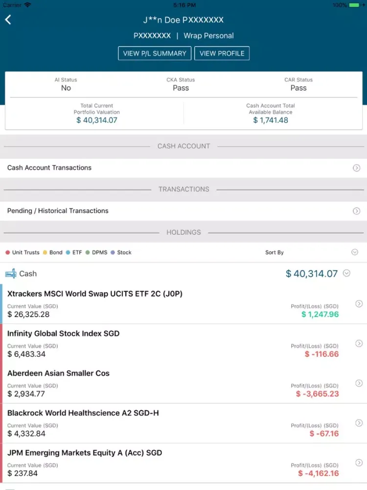Open Pending / Historical Transactions row
This screenshot has width=367, height=490.
pos(183,211)
